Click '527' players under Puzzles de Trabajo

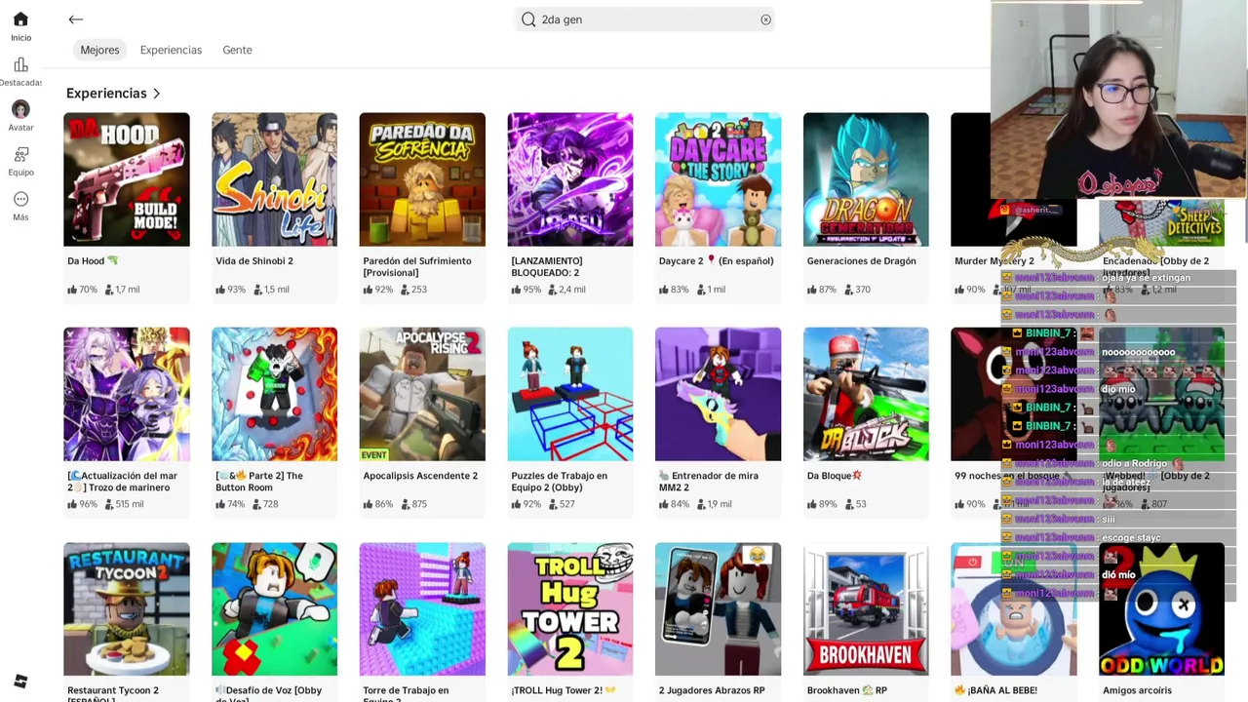pos(562,504)
